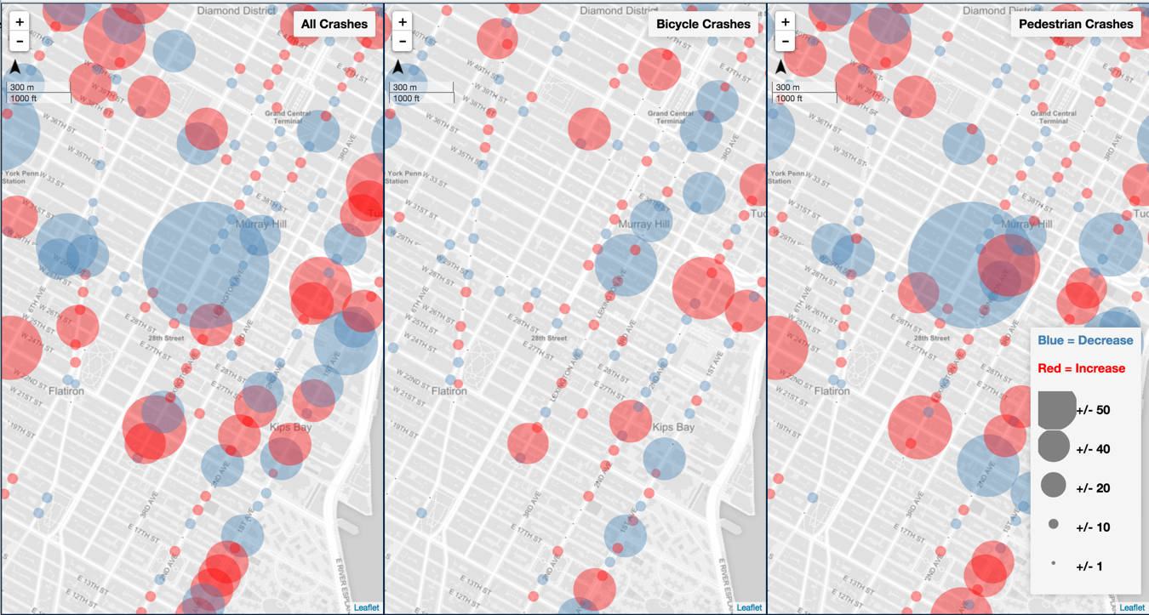
Task: Click '28th Street' label in Bicycle Crashes map
Action: 549,339
